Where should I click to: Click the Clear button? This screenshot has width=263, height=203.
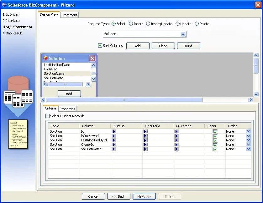(163, 46)
